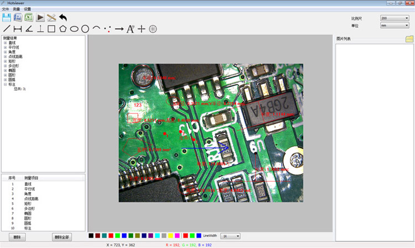
Task: Open the scale ratio dropdown showing 200
Action: click(395, 18)
